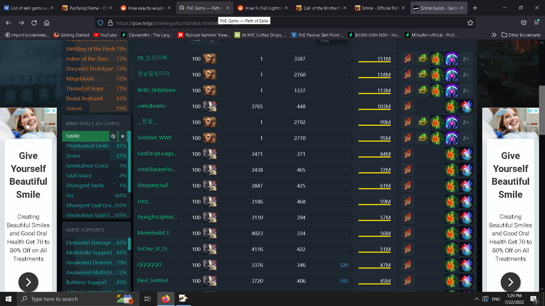The width and height of the screenshot is (545, 306).
Task: Open the Firefox home page icon
Action: tap(47, 23)
